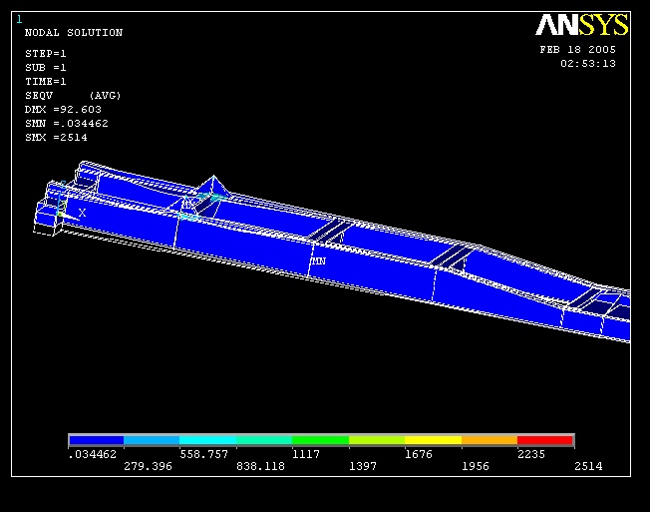Screen dimensions: 650x512
Task: Click the SMX =2514 value text
Action: point(56,138)
